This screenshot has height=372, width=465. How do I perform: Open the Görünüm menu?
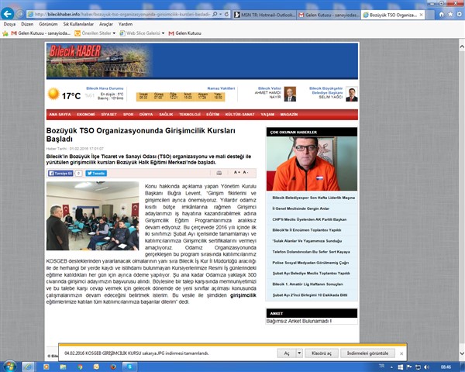48,24
